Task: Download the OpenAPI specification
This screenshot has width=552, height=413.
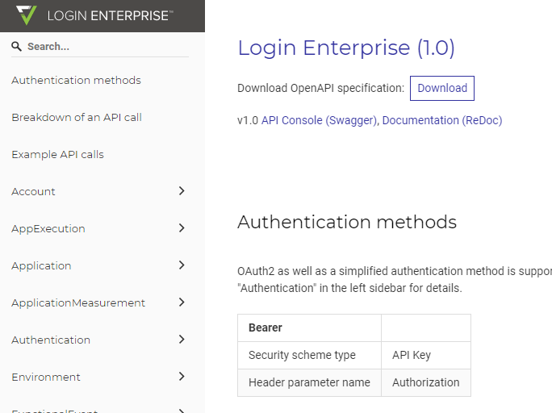Action: click(442, 88)
